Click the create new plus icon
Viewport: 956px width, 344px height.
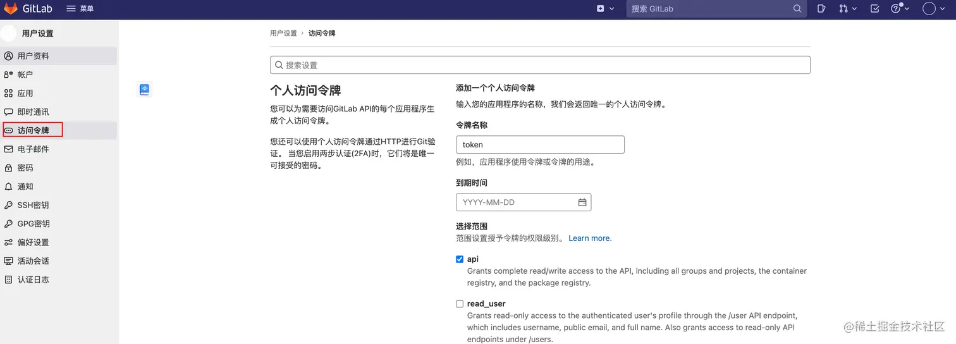point(601,9)
